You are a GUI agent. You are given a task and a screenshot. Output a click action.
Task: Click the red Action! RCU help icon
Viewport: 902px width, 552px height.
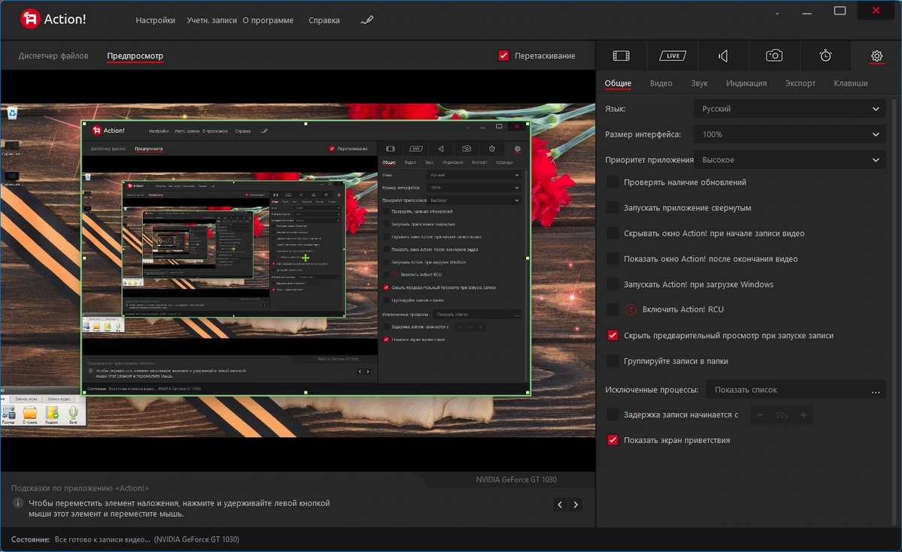coord(631,309)
